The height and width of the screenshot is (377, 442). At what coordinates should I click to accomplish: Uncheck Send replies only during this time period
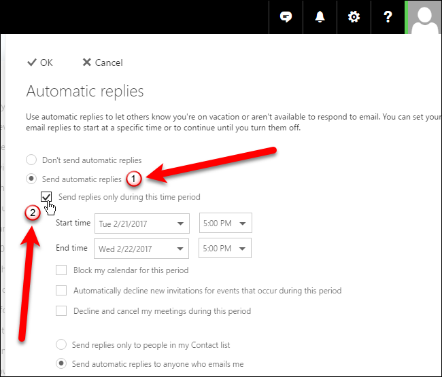(46, 197)
